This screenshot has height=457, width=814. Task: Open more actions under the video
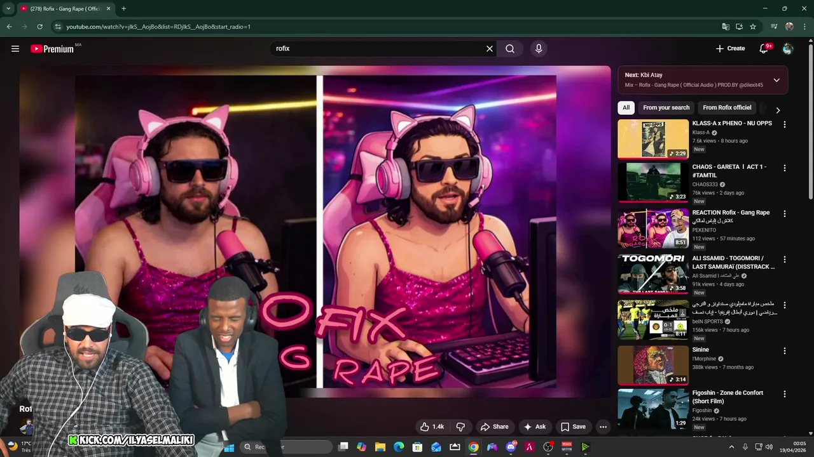pos(603,427)
